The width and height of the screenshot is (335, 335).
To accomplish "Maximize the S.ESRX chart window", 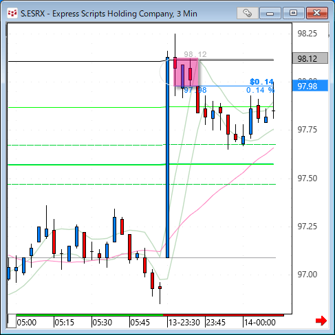I will coord(293,13).
